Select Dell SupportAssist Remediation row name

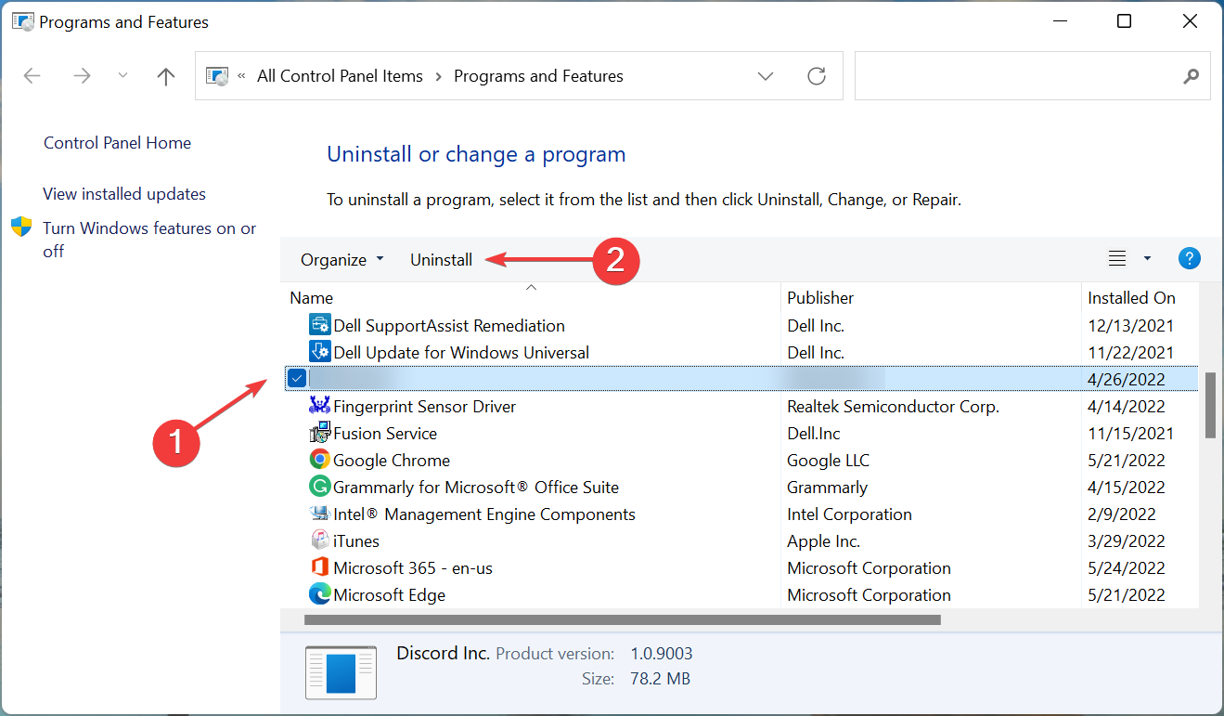click(449, 326)
